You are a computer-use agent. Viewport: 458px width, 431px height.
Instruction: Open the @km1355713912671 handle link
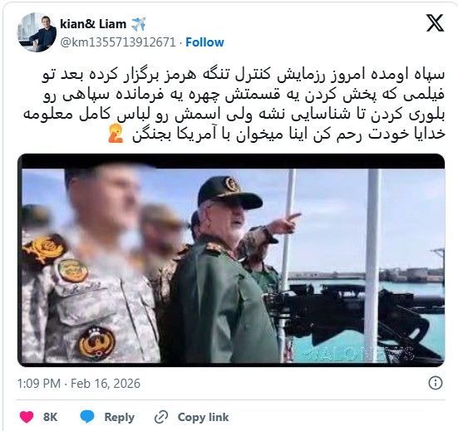tap(118, 42)
